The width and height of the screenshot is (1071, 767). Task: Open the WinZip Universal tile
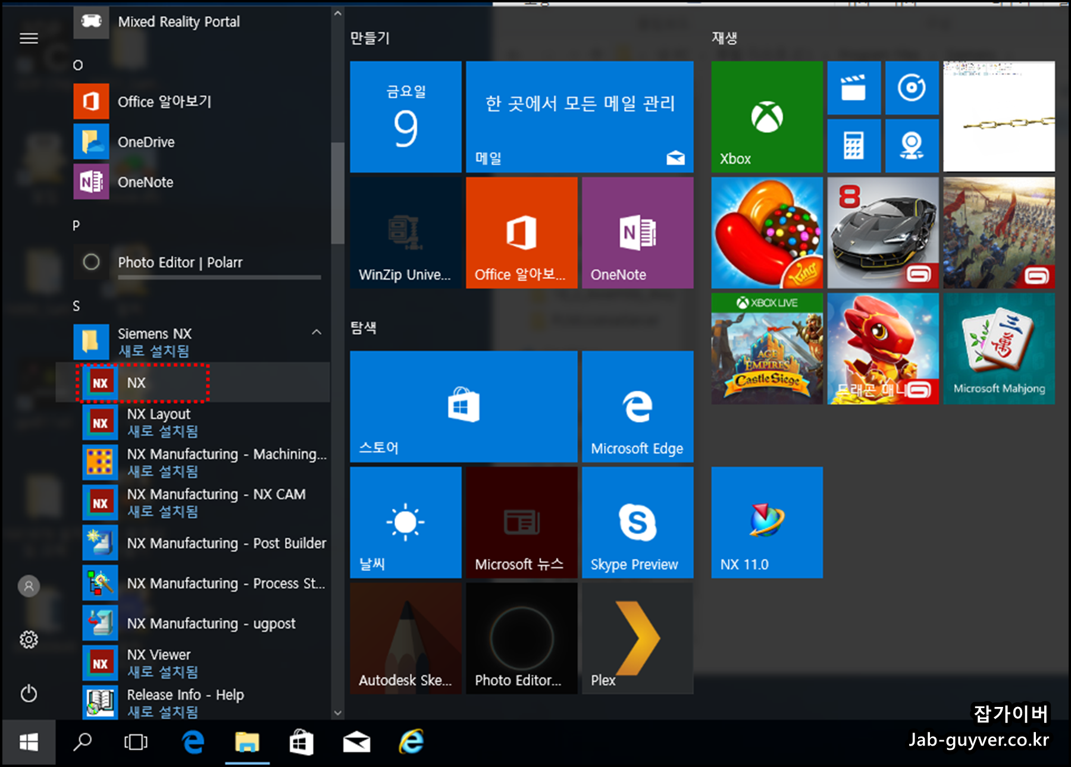point(406,233)
